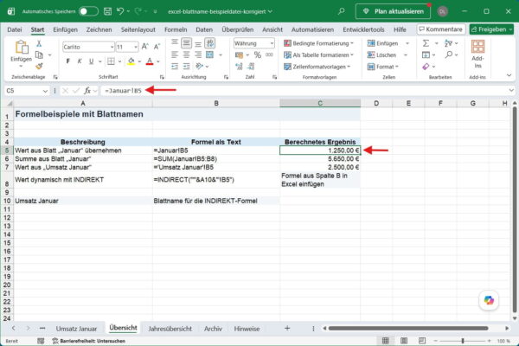The width and height of the screenshot is (519, 346).
Task: Open the Carlito font name dropdown
Action: (112, 47)
